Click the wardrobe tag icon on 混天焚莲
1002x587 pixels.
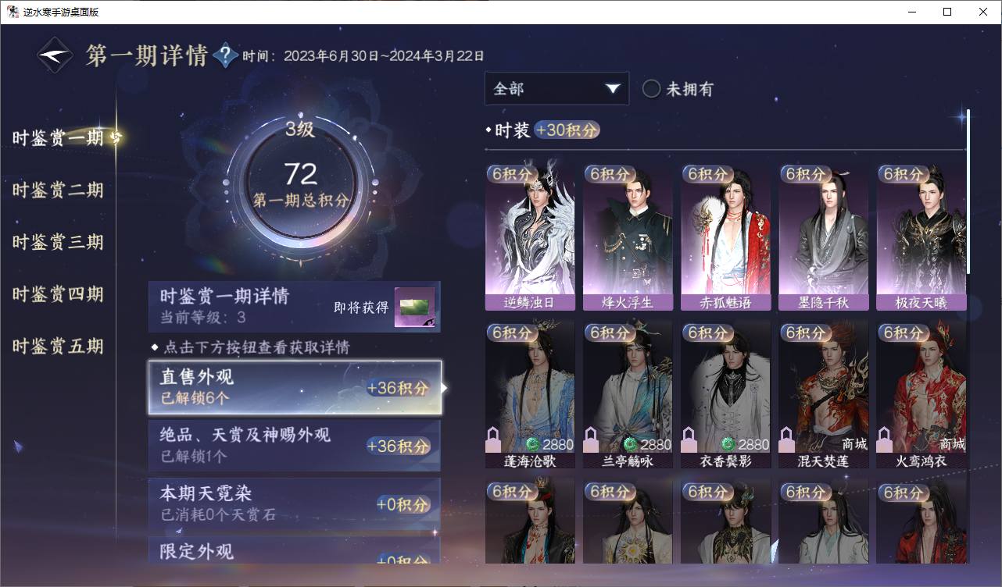[x=786, y=439]
